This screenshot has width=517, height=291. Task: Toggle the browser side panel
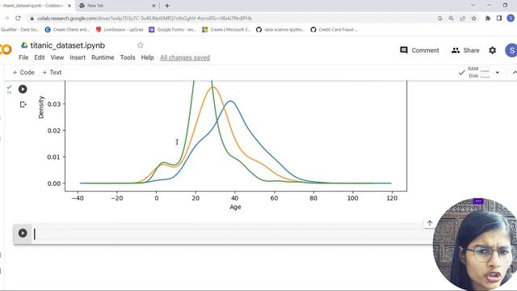(x=499, y=19)
